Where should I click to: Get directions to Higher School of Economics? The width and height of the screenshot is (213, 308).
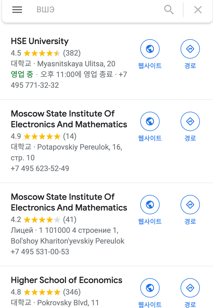click(x=190, y=288)
